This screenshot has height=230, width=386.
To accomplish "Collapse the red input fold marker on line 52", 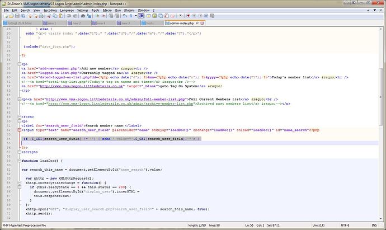I will tap(19, 130).
